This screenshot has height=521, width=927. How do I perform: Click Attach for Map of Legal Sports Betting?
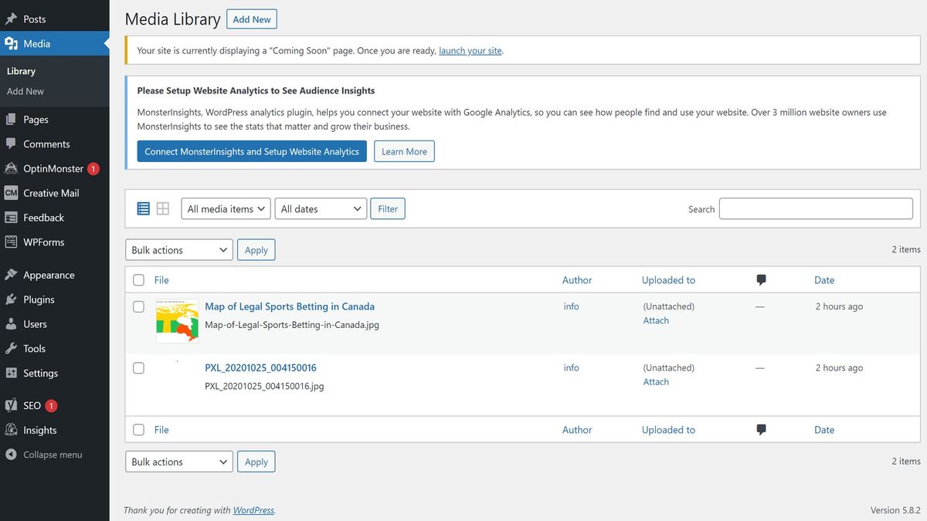(656, 320)
